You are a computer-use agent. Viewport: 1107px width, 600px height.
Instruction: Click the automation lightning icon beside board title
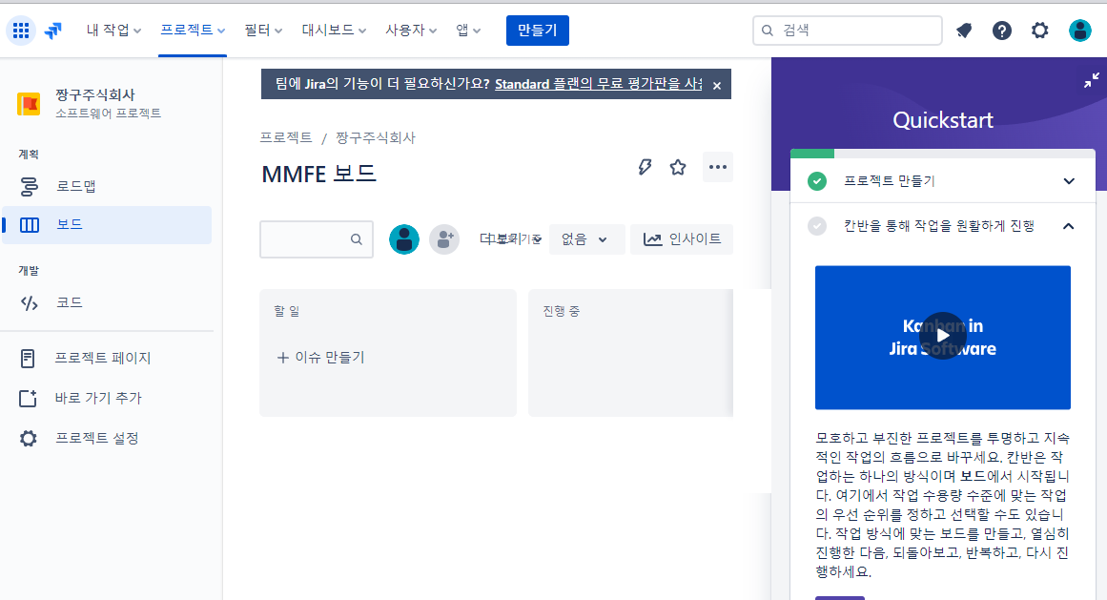click(645, 166)
